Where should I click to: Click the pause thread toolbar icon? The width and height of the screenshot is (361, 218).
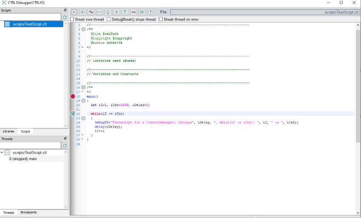[74, 12]
